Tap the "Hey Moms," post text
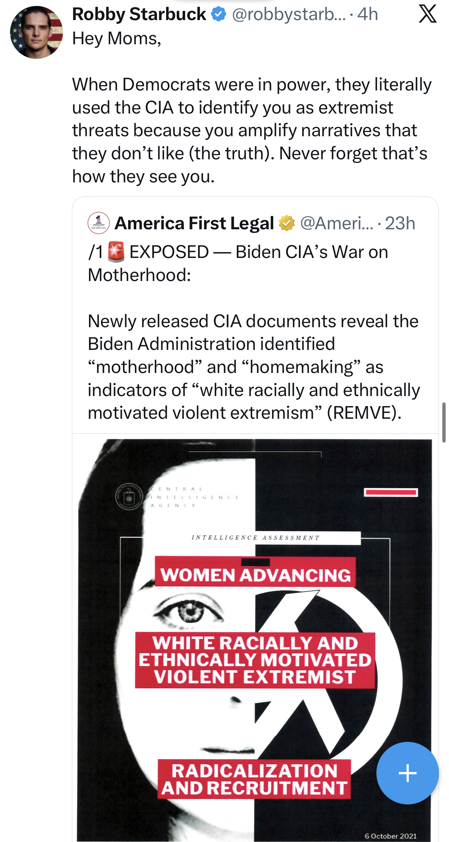Viewport: 449px width, 842px height. pos(117,38)
